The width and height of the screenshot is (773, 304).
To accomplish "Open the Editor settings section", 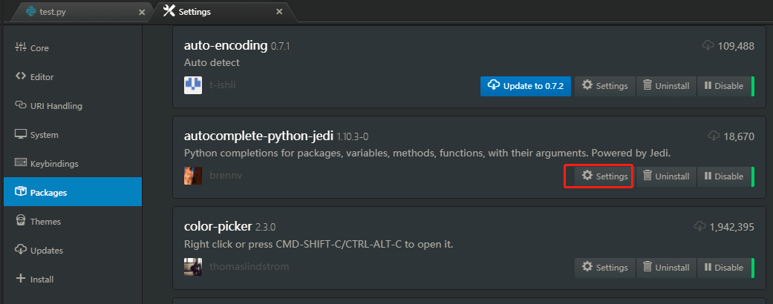I will click(x=42, y=77).
